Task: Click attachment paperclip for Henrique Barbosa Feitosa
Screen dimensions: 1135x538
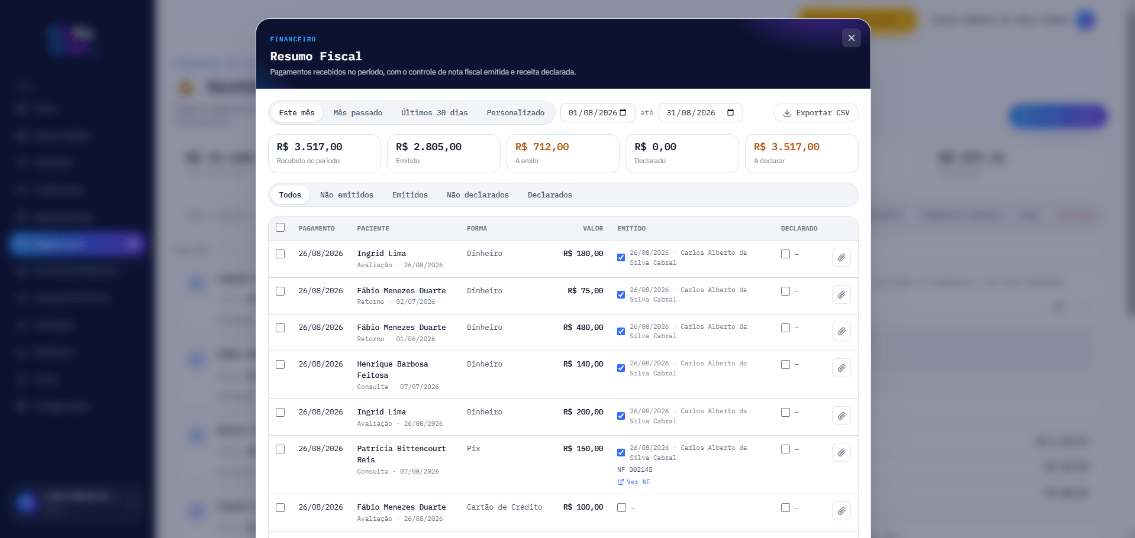Action: [x=841, y=368]
